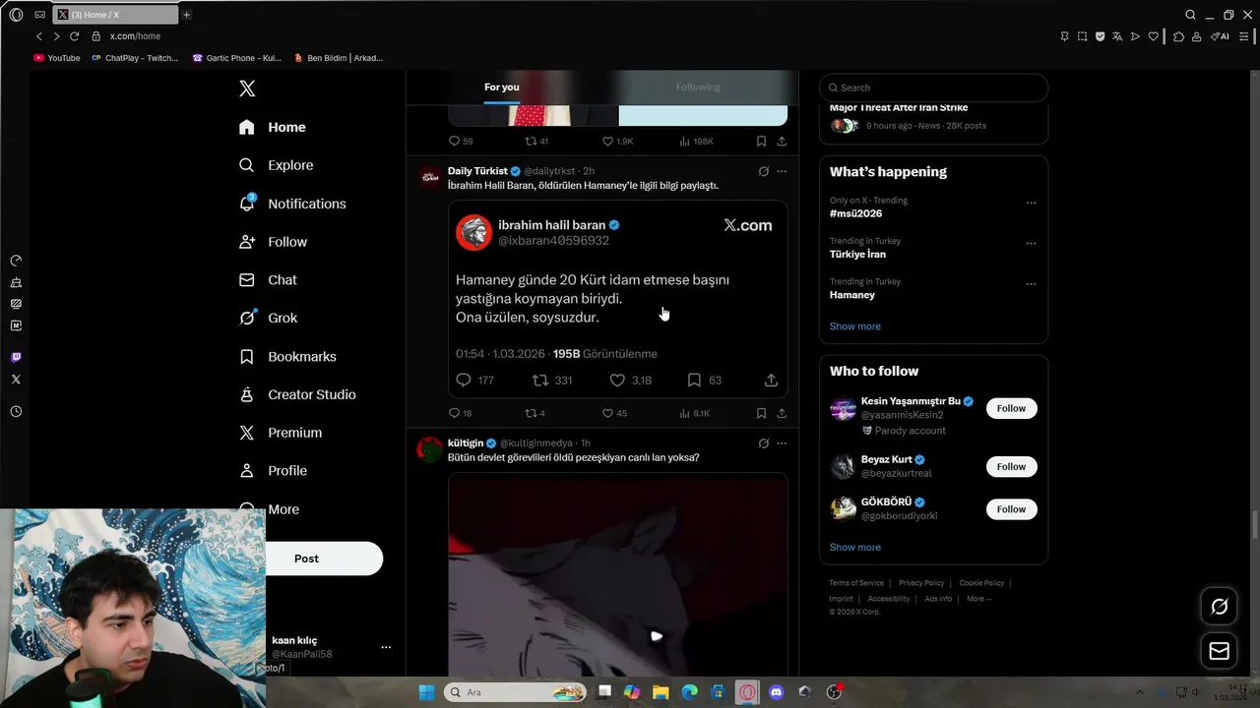Open more options on kültigin post
Image resolution: width=1260 pixels, height=708 pixels.
point(782,443)
